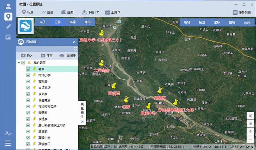Image resolution: width=256 pixels, height=150 pixels.
Task: Toggle the 坐标 coordinates overlay
Action: 217,22
